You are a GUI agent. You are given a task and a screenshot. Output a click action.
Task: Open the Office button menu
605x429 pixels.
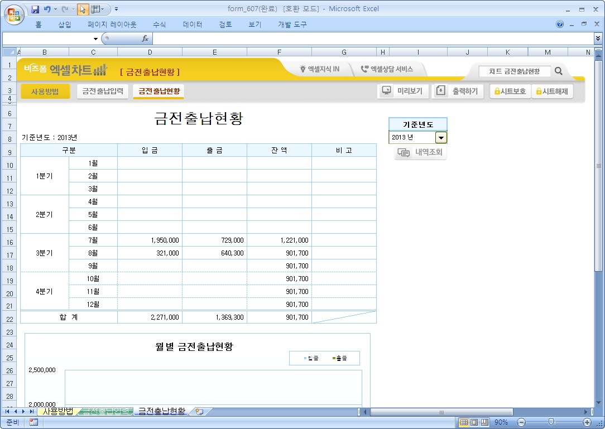13,13
